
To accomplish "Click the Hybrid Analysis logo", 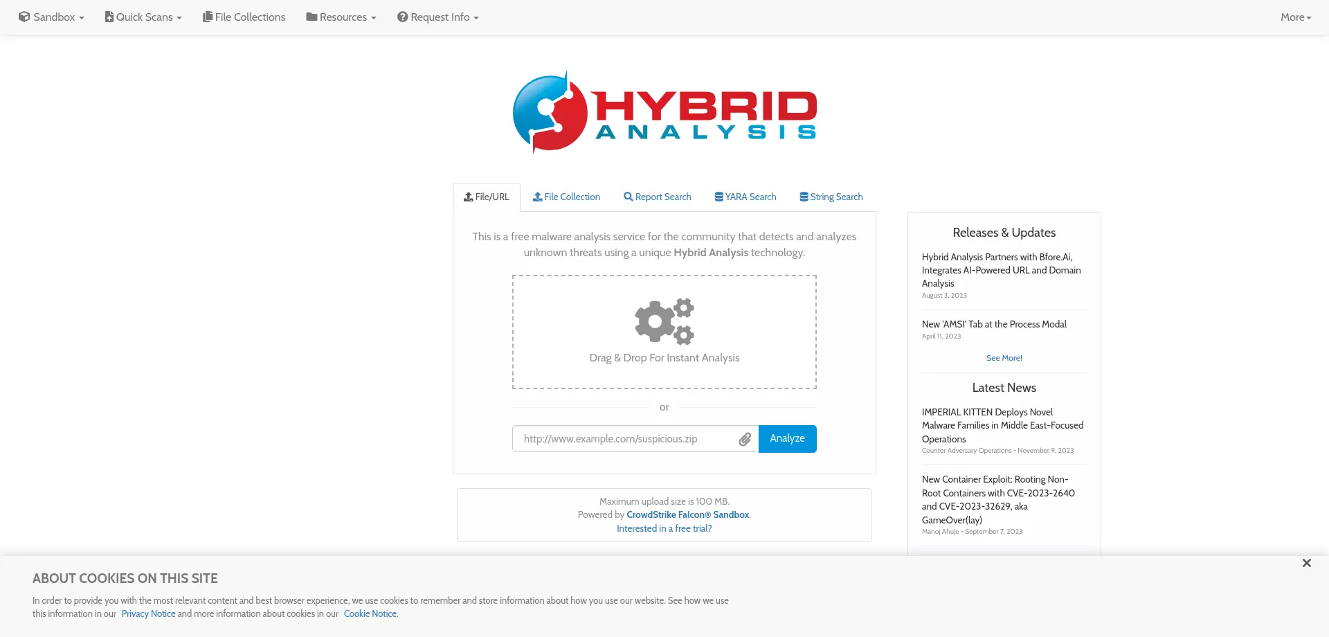I will tap(664, 112).
